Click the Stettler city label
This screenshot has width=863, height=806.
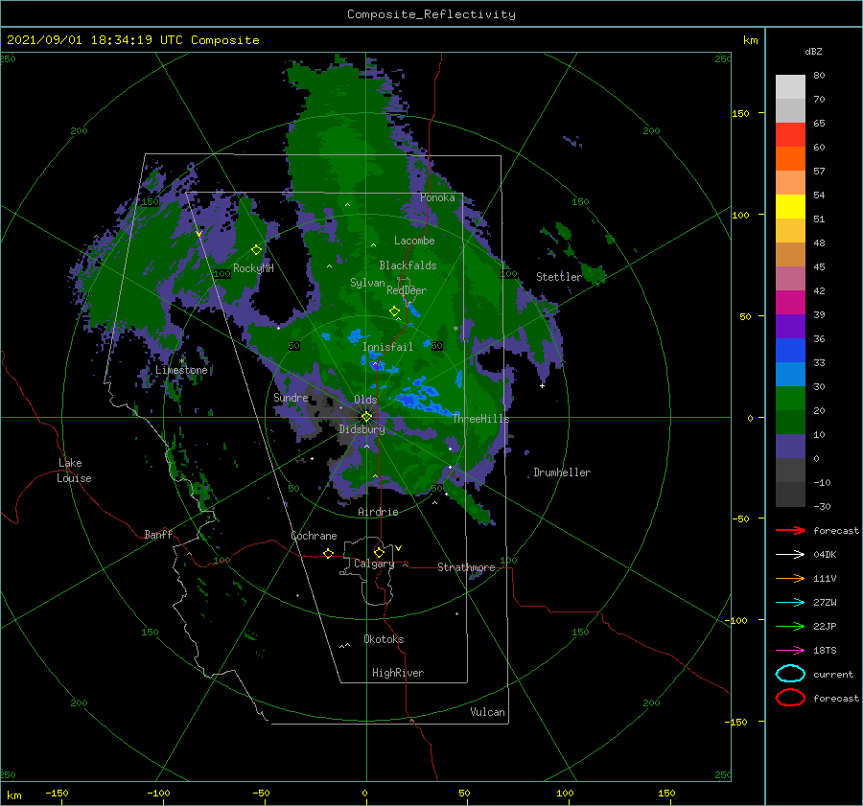click(559, 277)
